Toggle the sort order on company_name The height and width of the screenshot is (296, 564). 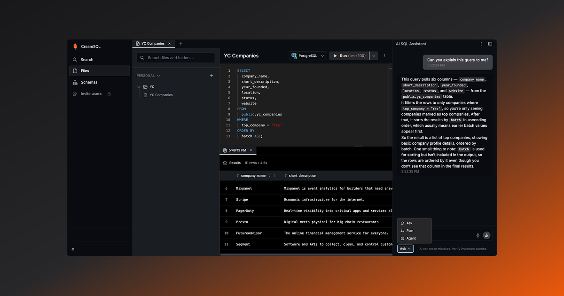coord(270,175)
